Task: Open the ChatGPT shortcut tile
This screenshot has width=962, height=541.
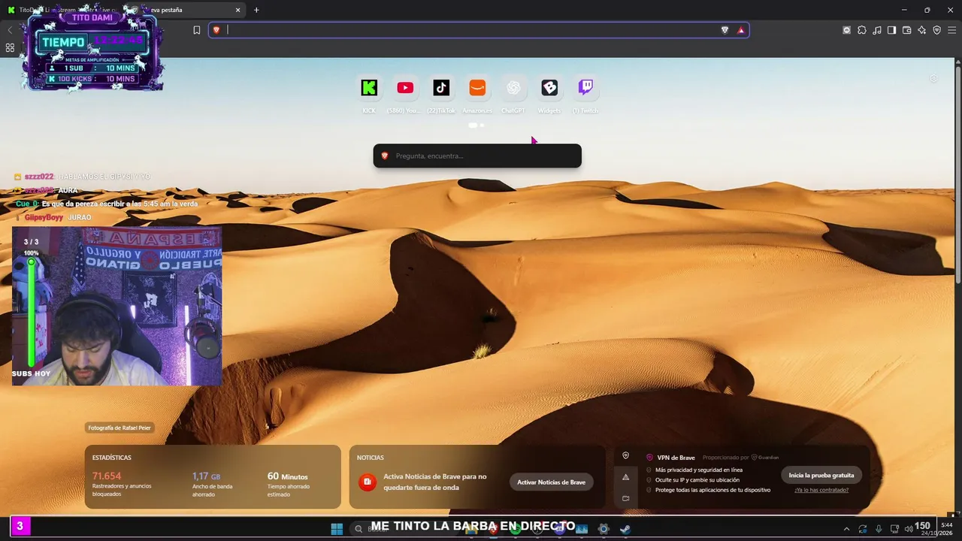Action: pyautogui.click(x=513, y=88)
